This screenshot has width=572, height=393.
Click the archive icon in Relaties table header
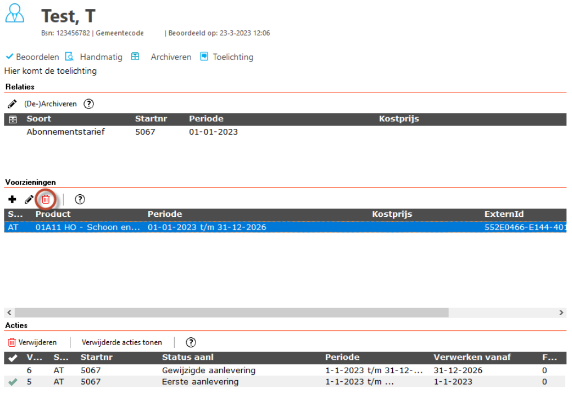tap(13, 119)
